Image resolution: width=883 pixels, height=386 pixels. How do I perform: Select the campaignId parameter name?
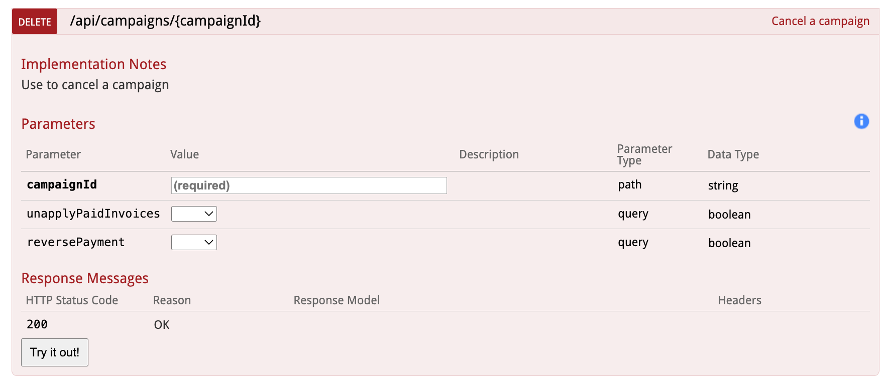click(x=62, y=184)
